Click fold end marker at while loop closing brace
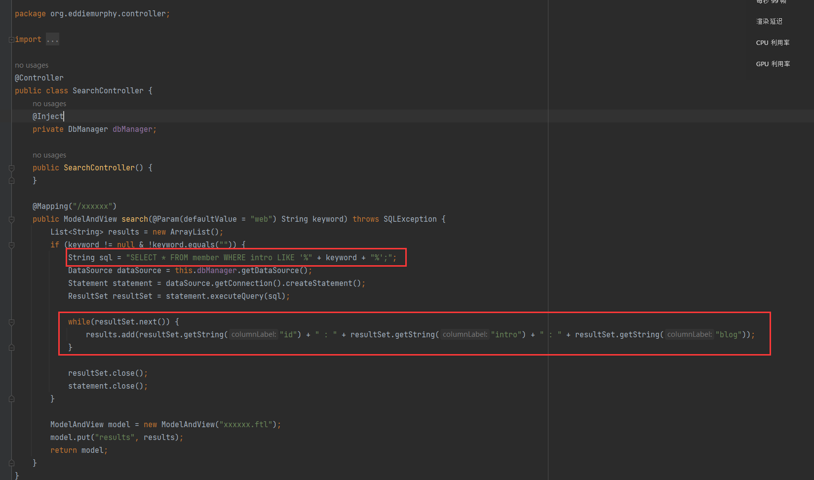Screen dimensions: 814x480 pos(11,348)
